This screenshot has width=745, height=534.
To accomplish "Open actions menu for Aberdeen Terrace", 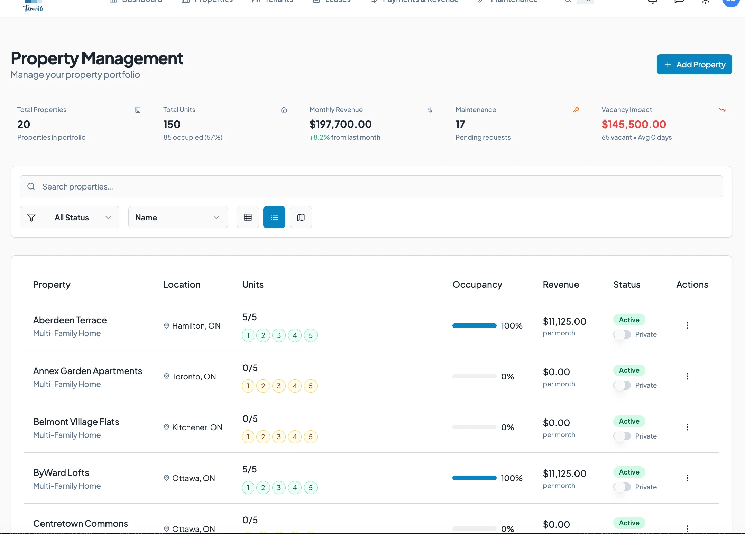I will pos(687,325).
